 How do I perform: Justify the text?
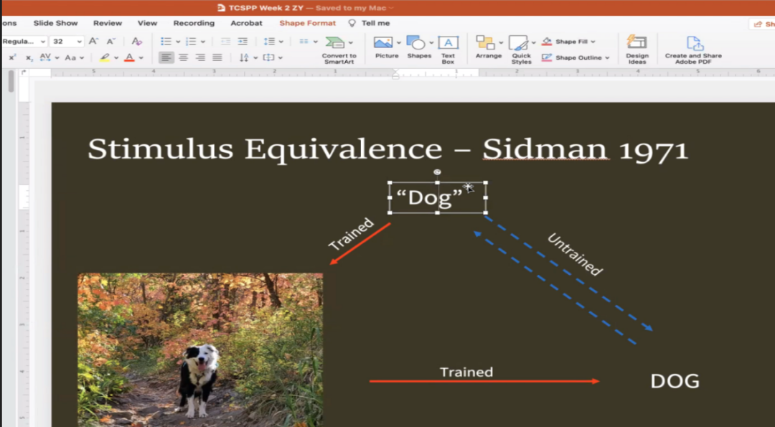point(217,58)
